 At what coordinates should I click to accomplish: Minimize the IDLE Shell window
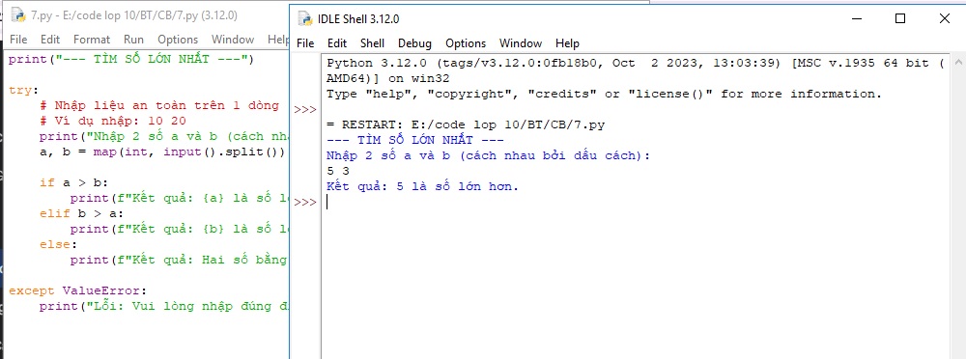click(857, 18)
